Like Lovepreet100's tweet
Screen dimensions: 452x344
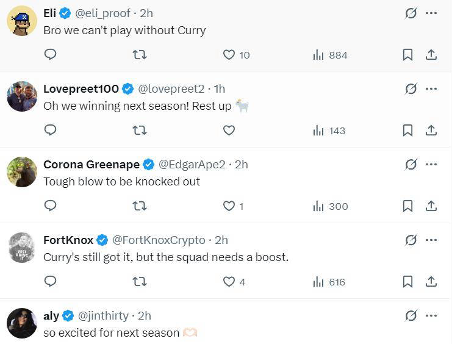tap(229, 130)
